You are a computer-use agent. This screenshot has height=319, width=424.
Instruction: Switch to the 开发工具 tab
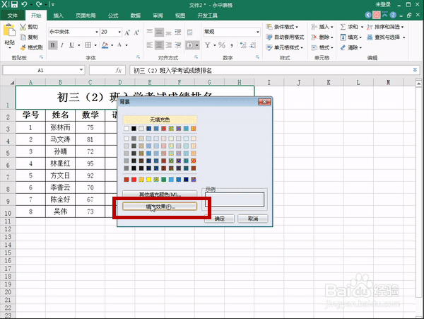click(207, 16)
